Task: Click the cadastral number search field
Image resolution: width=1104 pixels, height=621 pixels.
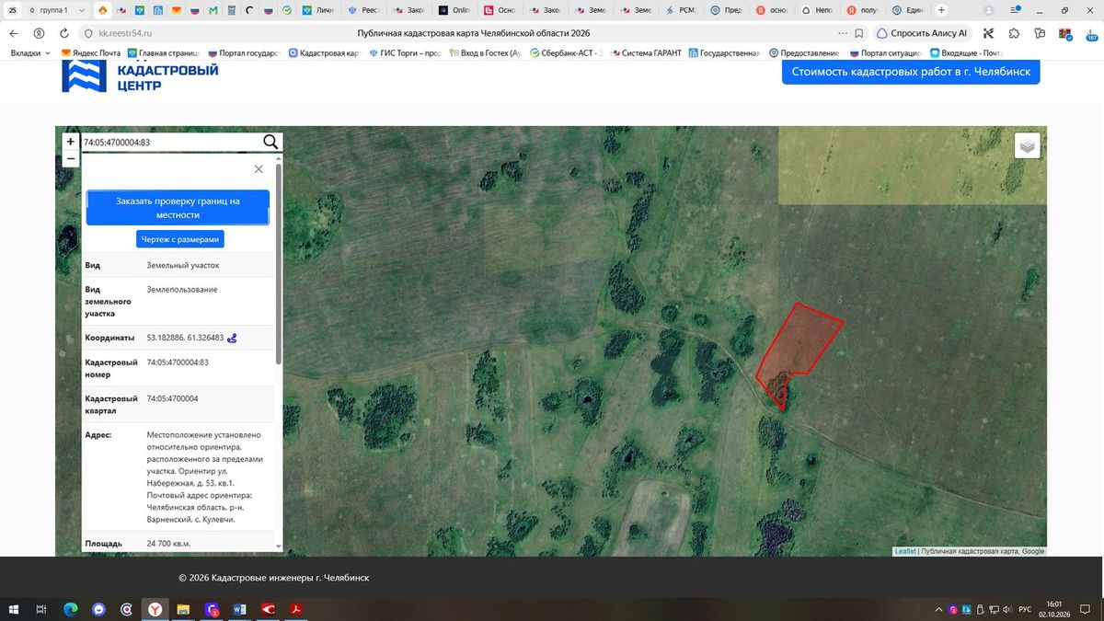Action: click(170, 142)
